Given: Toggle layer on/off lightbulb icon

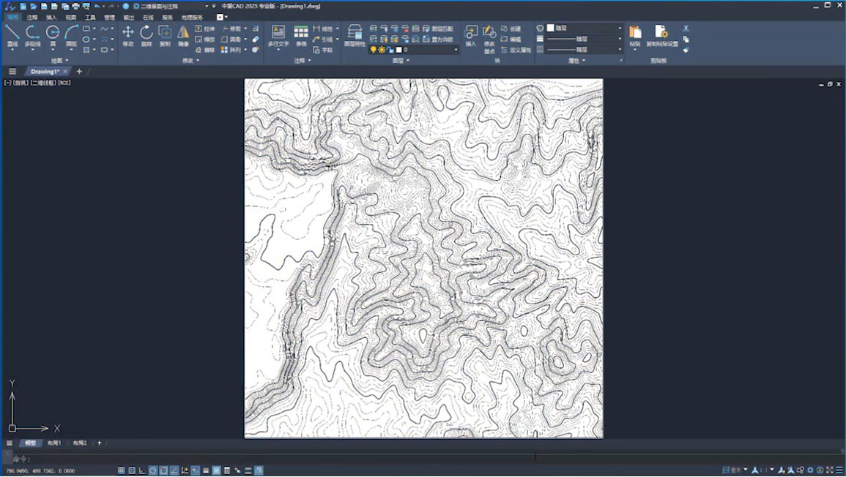Looking at the screenshot, I should click(x=373, y=50).
